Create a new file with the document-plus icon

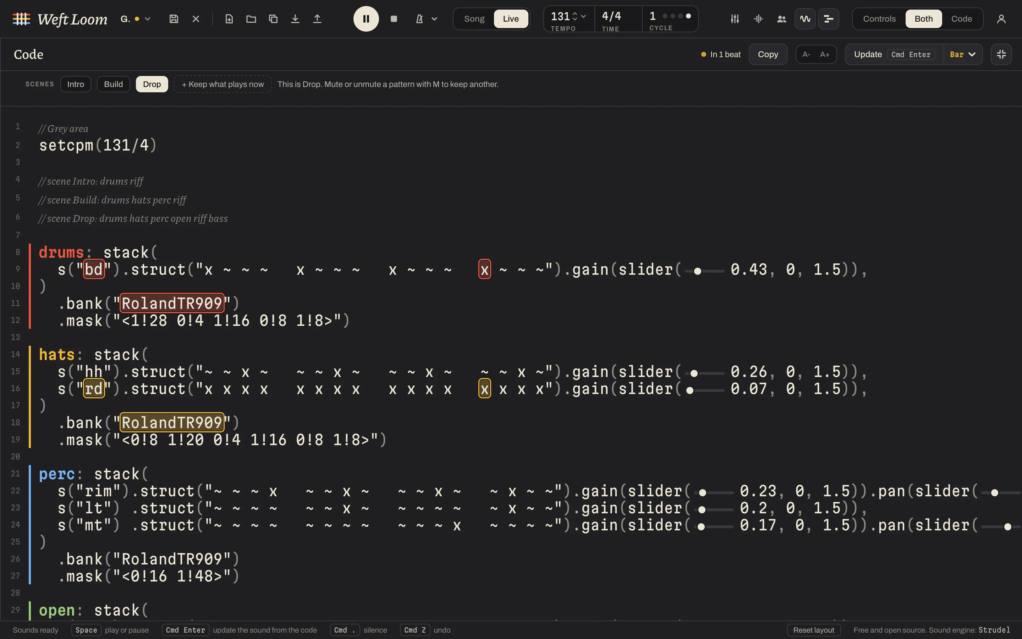click(x=229, y=18)
